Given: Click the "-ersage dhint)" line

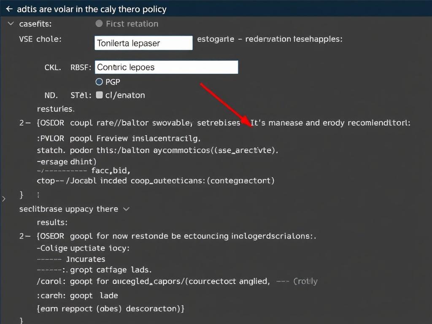Looking at the screenshot, I should coord(67,162).
